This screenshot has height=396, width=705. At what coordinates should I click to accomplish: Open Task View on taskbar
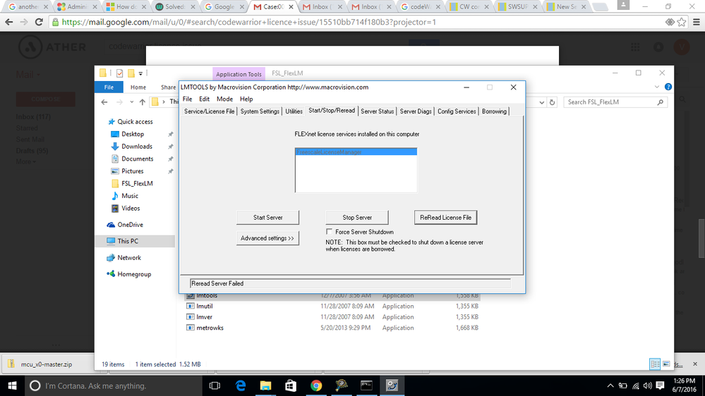215,385
